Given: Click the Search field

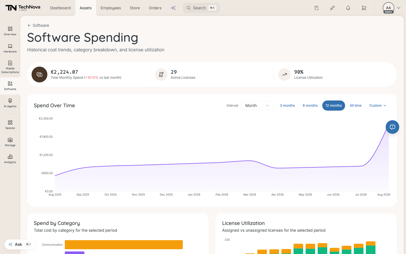Looking at the screenshot, I should click(x=201, y=8).
